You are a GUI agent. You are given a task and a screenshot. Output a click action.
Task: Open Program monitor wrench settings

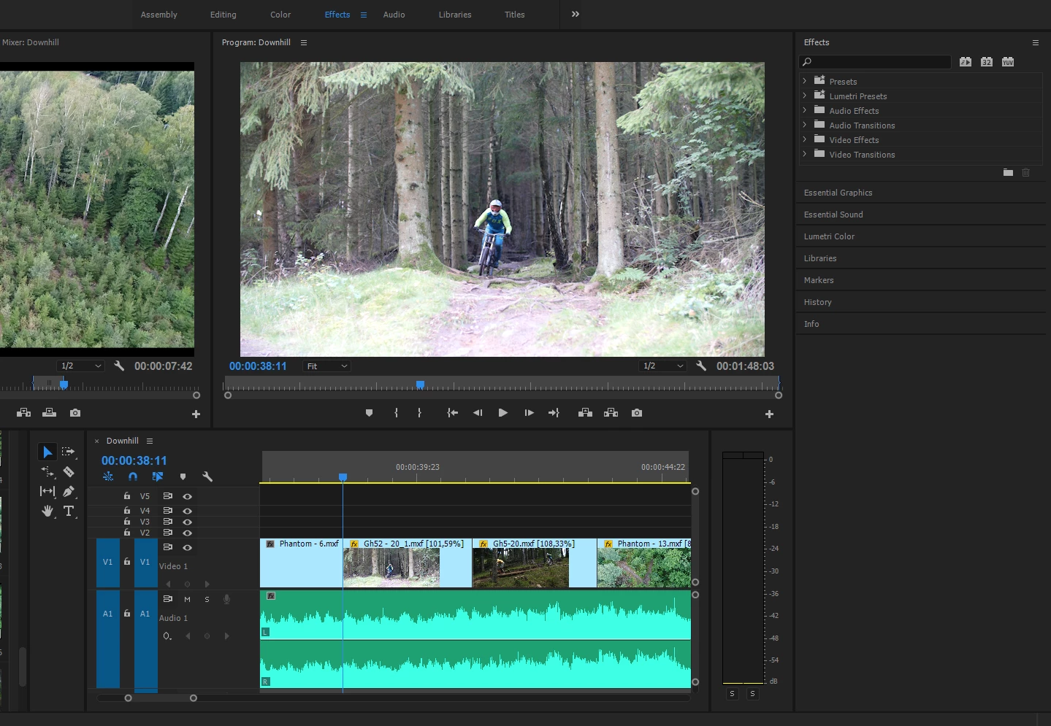tap(701, 366)
